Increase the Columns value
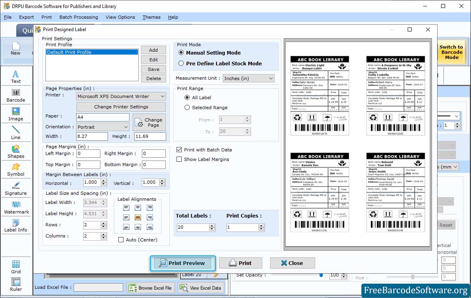The image size is (471, 298). pyautogui.click(x=104, y=234)
